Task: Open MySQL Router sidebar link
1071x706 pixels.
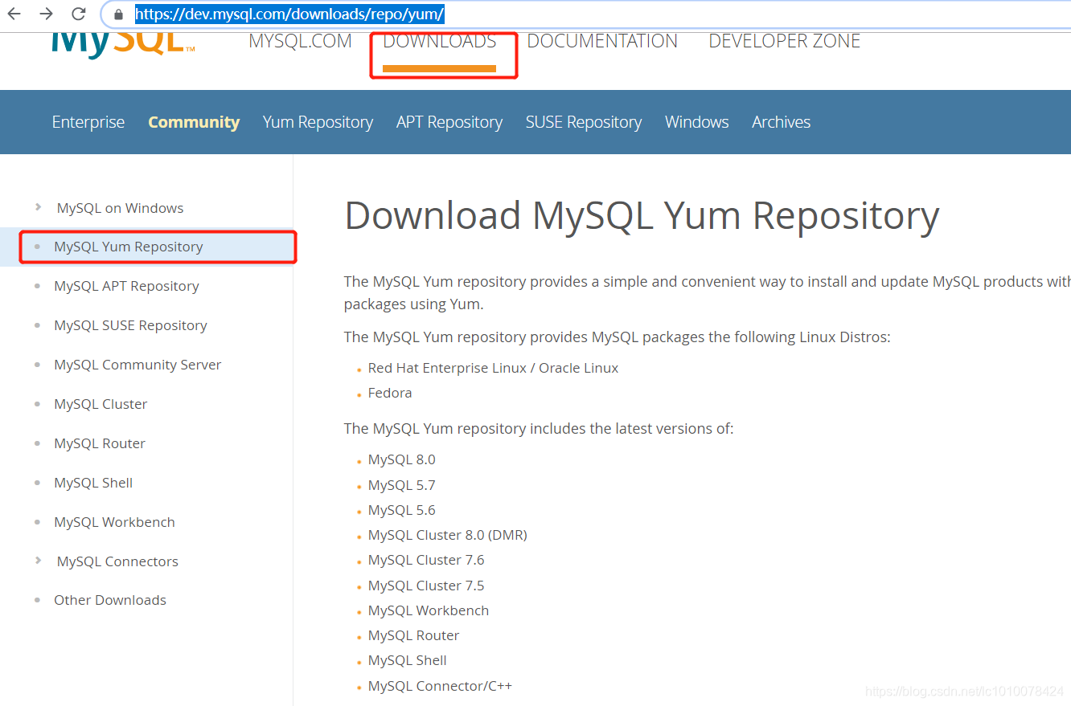Action: point(100,443)
